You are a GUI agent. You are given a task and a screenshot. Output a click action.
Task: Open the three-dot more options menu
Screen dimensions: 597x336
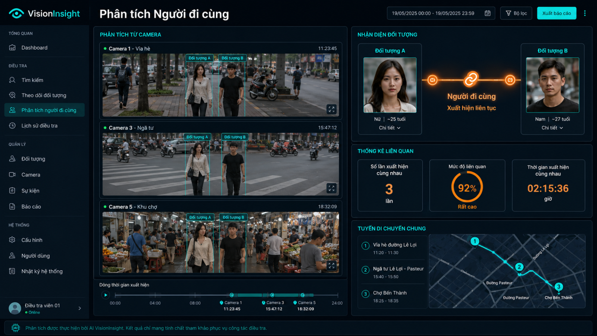click(585, 13)
